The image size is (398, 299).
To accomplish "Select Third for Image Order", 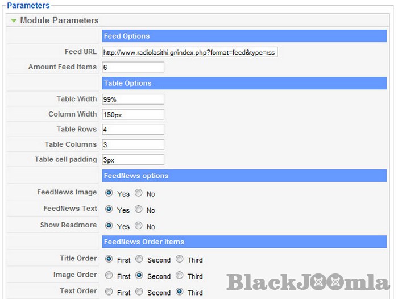I will 180,276.
